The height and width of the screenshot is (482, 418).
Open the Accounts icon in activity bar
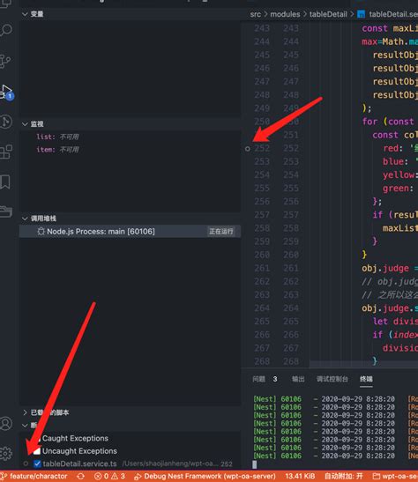pyautogui.click(x=6, y=423)
